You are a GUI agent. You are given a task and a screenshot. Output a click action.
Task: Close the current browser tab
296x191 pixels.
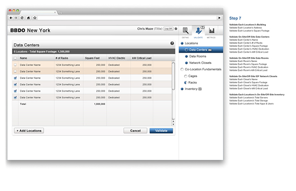(55, 12)
